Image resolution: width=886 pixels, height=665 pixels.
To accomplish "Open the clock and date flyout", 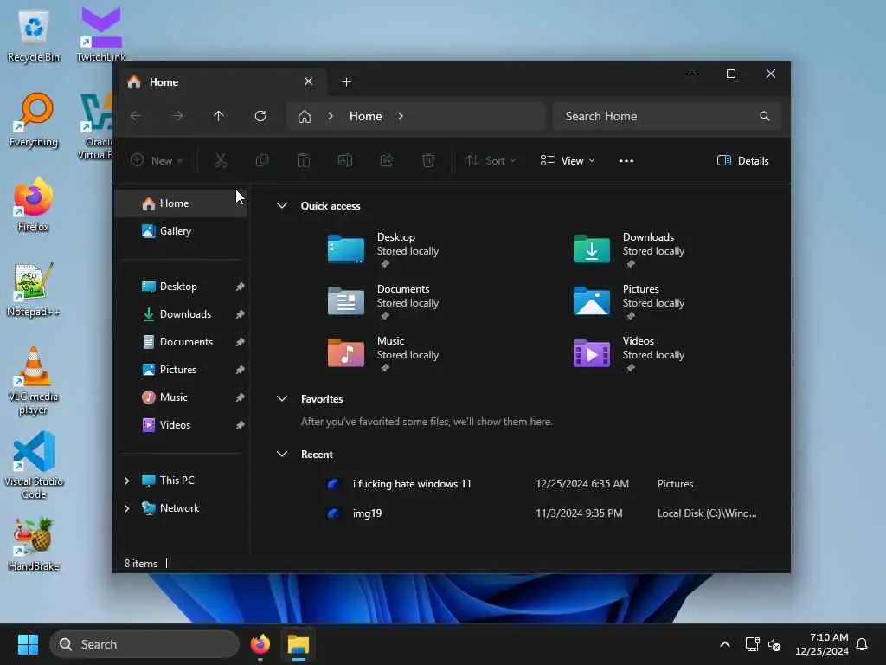I will (821, 644).
